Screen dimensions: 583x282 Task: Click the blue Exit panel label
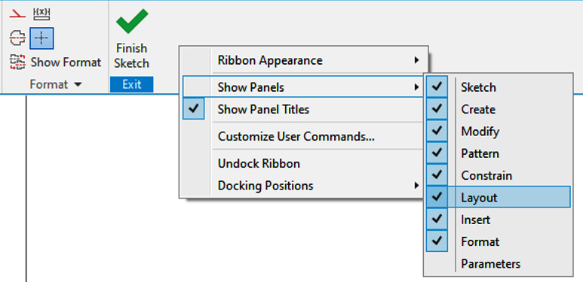pyautogui.click(x=132, y=84)
